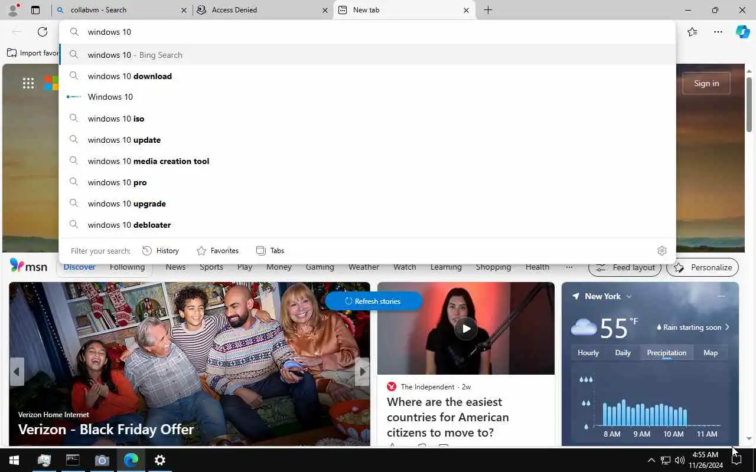Open the Weather category
The width and height of the screenshot is (756, 472).
(x=364, y=267)
